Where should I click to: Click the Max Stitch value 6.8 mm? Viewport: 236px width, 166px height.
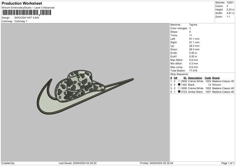coord(194,60)
